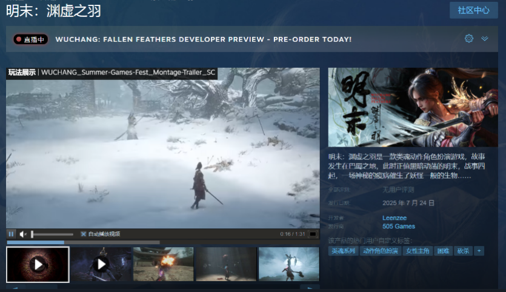Expand more tags with the plus button
506x292 pixels.
point(479,251)
